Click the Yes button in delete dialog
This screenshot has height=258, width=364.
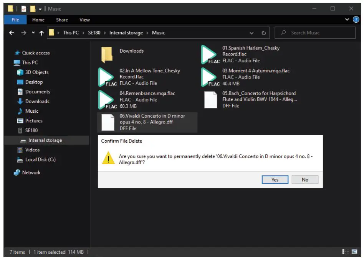[275, 180]
